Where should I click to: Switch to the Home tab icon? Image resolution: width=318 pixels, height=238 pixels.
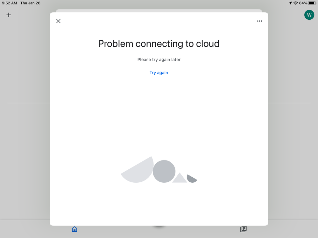(x=74, y=229)
